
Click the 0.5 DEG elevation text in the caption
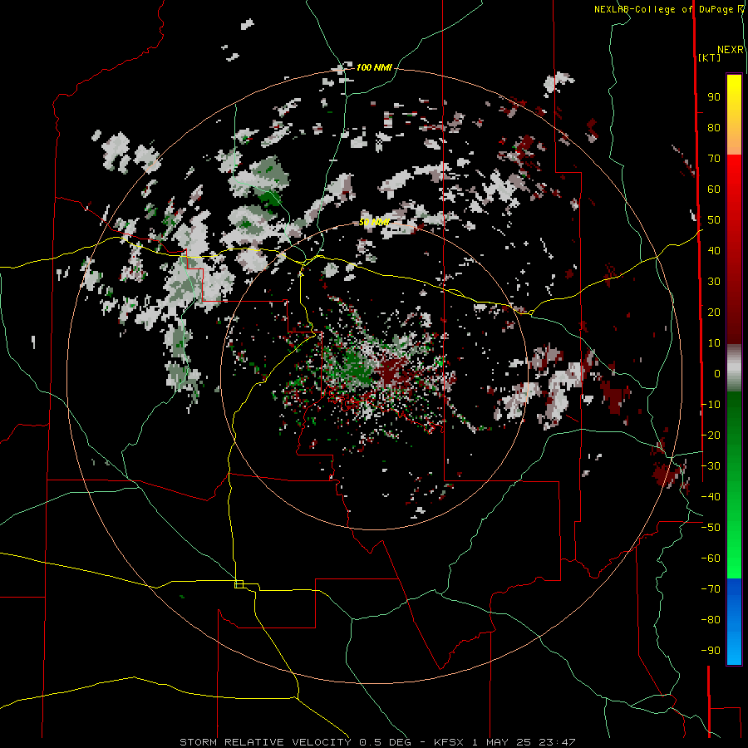coord(386,742)
